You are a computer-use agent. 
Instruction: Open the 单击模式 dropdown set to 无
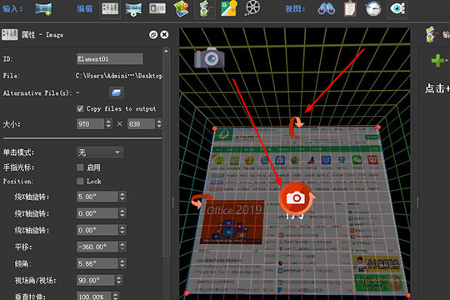pos(100,152)
